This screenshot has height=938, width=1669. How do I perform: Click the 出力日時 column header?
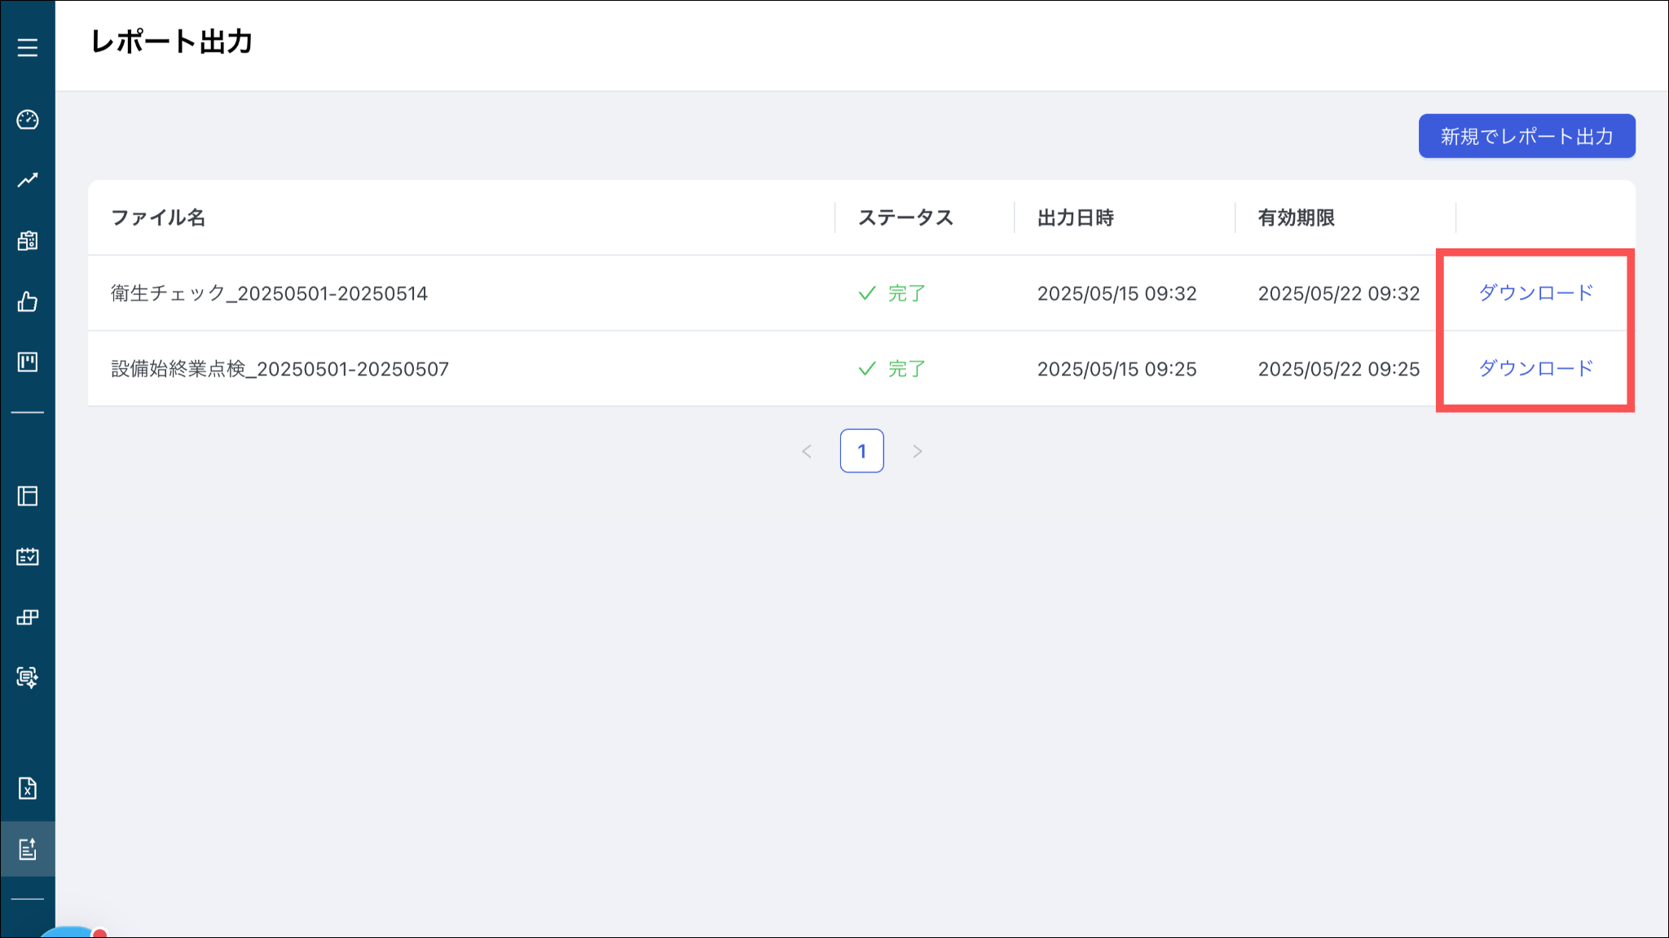pyautogui.click(x=1075, y=218)
